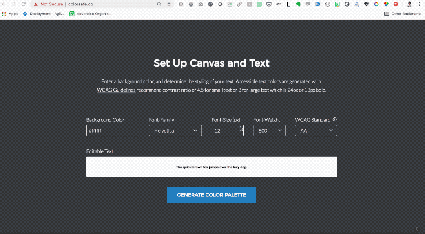The width and height of the screenshot is (425, 234).
Task: Open the Font-Family Helvetica dropdown
Action: (175, 131)
